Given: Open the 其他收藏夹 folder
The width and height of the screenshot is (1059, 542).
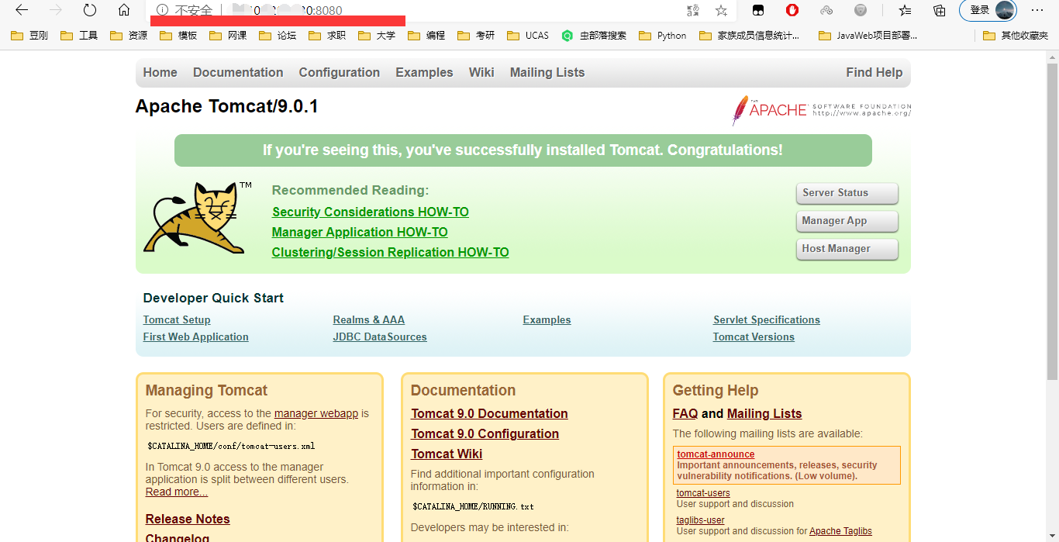Looking at the screenshot, I should point(1016,36).
